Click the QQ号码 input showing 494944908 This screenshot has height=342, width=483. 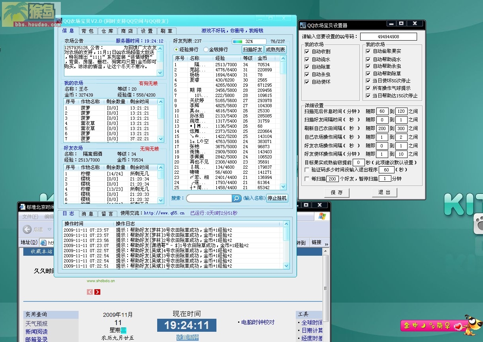[388, 37]
